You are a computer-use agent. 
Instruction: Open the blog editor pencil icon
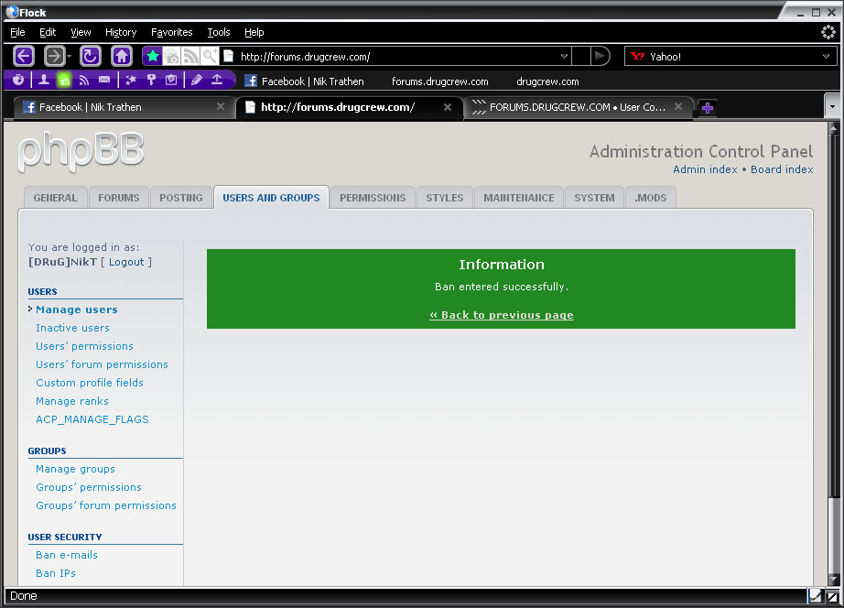(x=197, y=81)
